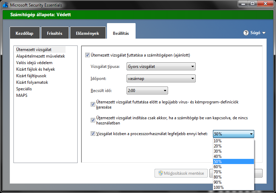
Task: Choose 80% from the CPU list
Action: point(234,177)
